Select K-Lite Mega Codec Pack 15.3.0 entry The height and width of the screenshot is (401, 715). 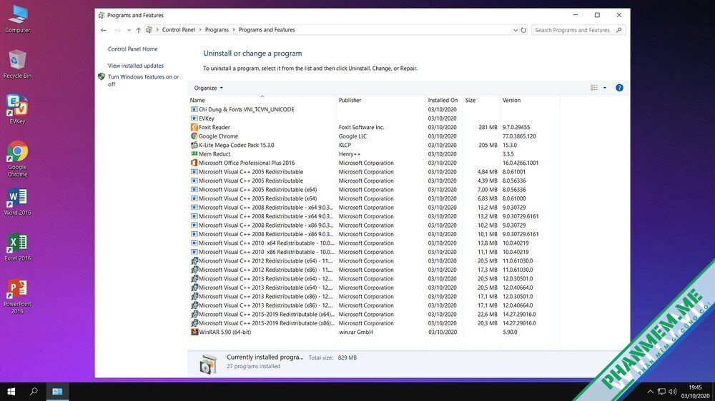tap(236, 145)
